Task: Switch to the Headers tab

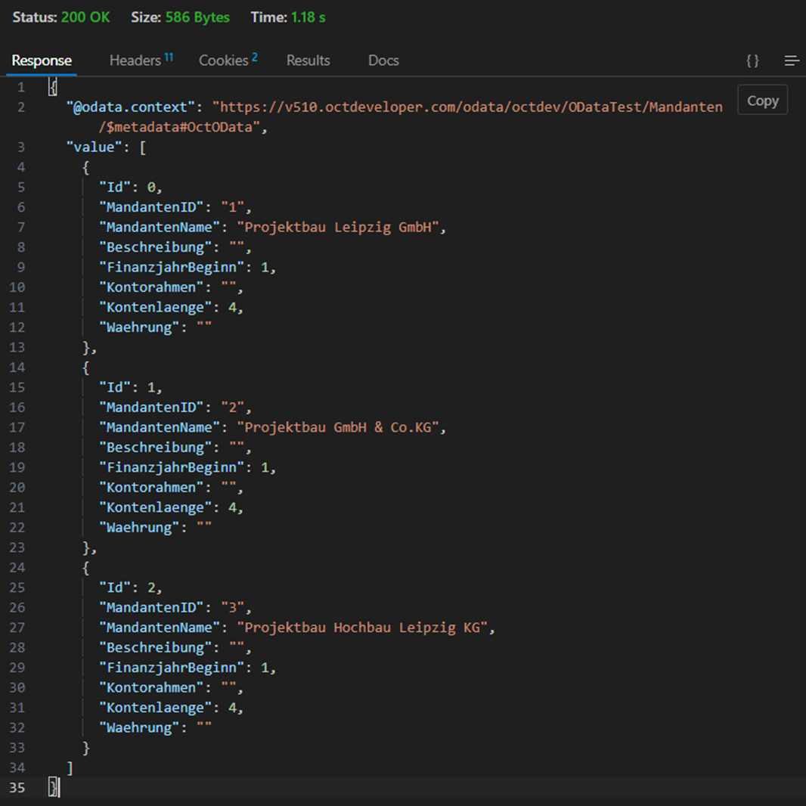Action: point(135,60)
